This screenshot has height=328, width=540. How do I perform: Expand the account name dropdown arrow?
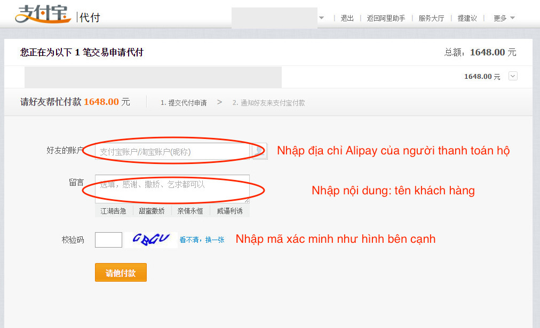pyautogui.click(x=321, y=18)
